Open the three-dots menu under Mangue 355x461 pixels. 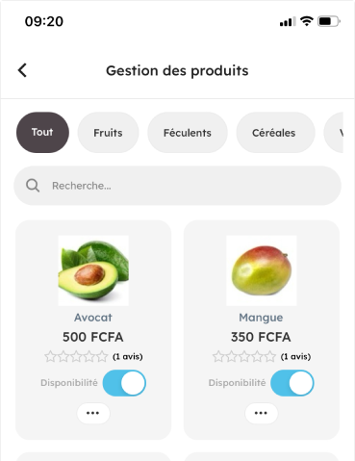261,413
